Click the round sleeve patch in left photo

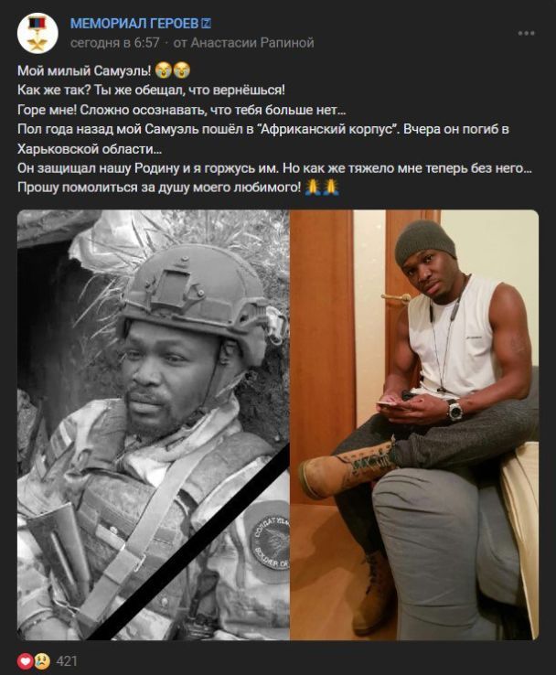pyautogui.click(x=270, y=541)
